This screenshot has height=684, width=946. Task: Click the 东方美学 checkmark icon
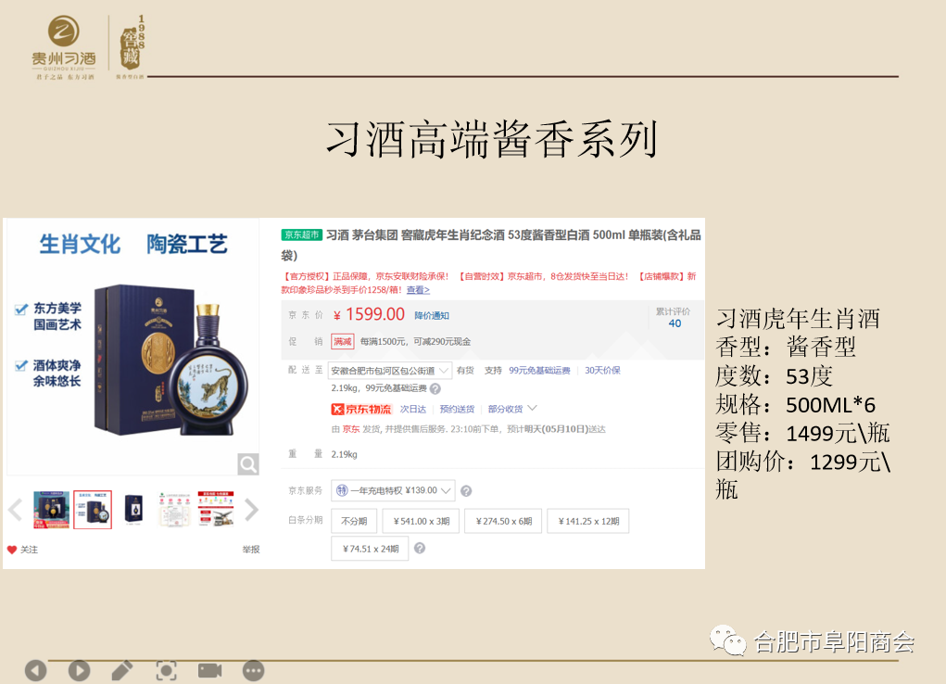21,310
